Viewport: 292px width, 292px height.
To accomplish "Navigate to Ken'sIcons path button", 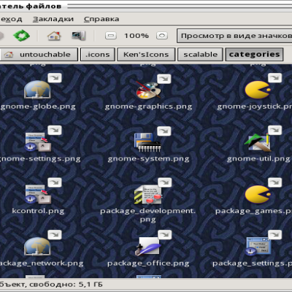I will click(146, 54).
